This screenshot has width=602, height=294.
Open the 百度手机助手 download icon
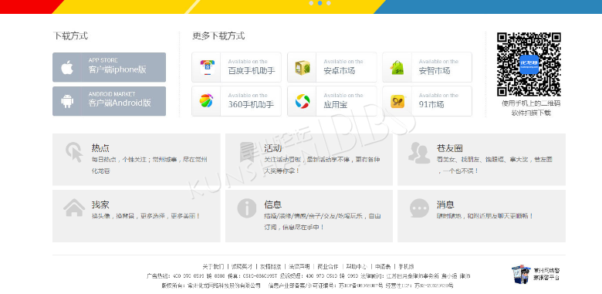(x=207, y=67)
